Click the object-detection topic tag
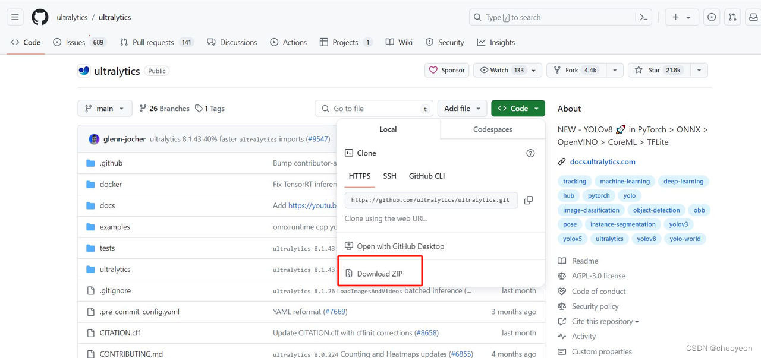761x358 pixels. click(656, 210)
